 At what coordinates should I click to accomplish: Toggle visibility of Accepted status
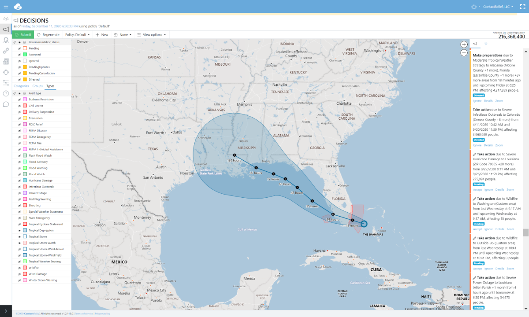click(x=19, y=55)
